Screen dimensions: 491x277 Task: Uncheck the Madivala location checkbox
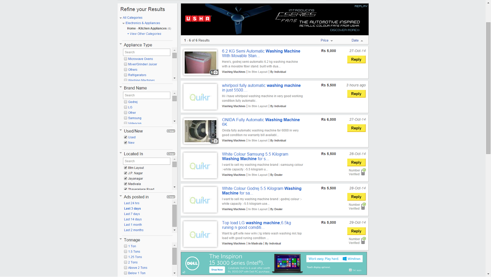[x=126, y=184]
